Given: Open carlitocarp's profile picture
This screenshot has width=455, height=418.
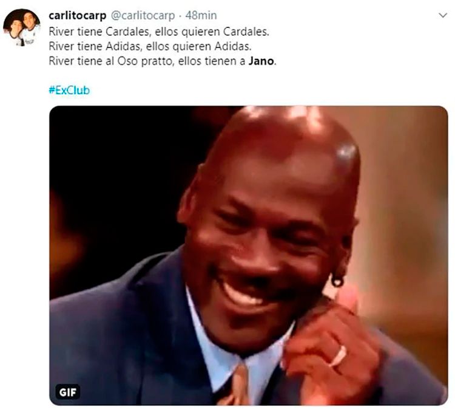Looking at the screenshot, I should click(x=21, y=27).
